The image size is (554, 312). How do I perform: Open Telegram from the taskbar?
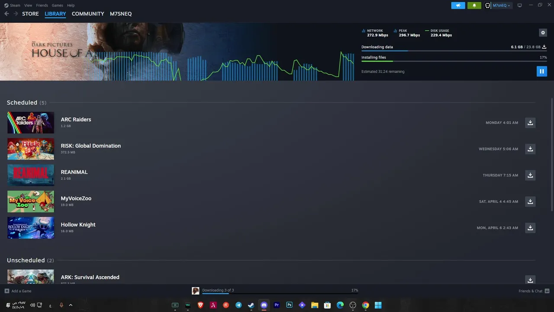[x=238, y=305]
